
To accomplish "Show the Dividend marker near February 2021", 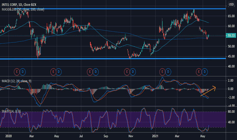I will click(x=168, y=72).
